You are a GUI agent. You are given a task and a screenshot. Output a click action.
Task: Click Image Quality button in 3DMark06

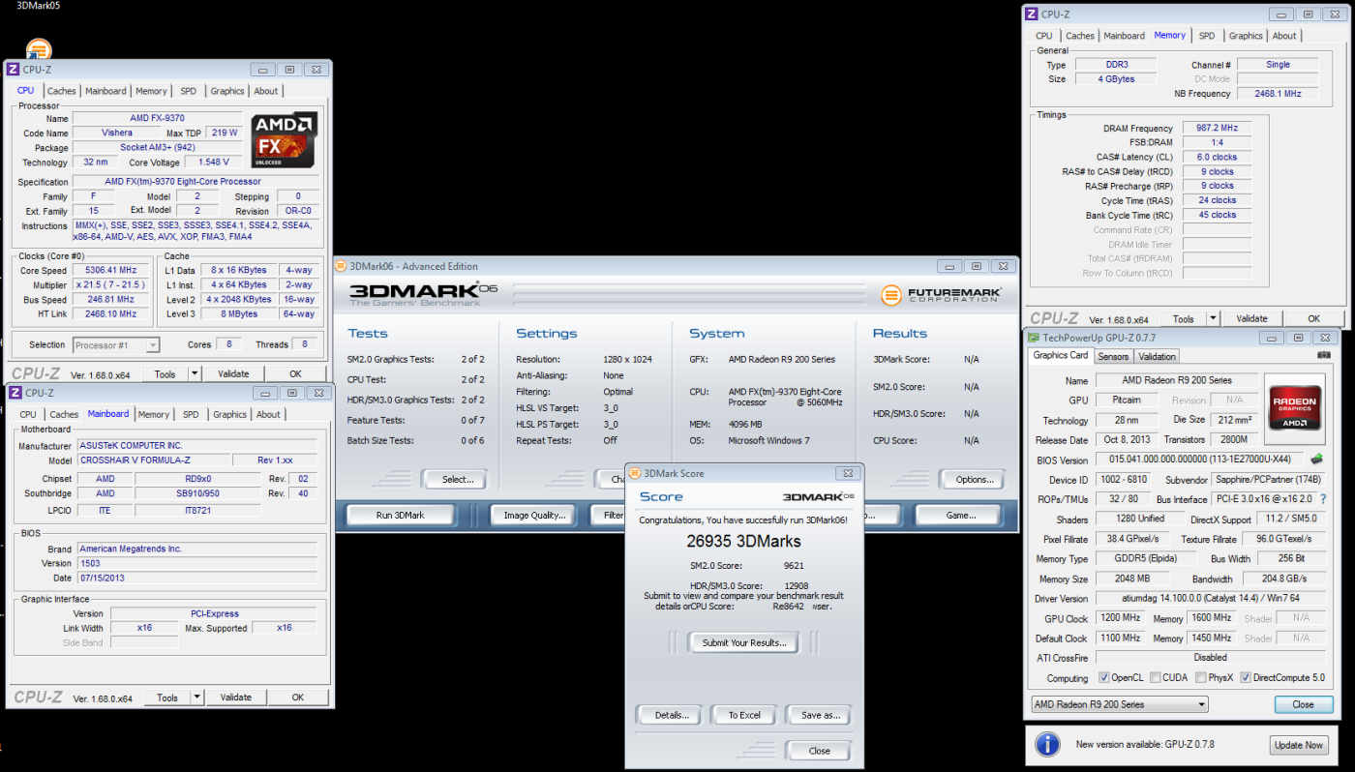534,515
